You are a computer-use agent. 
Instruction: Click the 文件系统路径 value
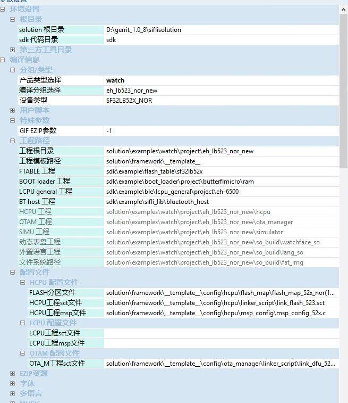(222, 262)
